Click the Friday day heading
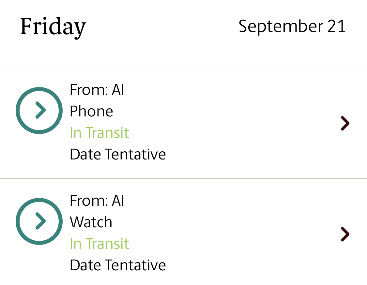This screenshot has width=367, height=285. [53, 27]
